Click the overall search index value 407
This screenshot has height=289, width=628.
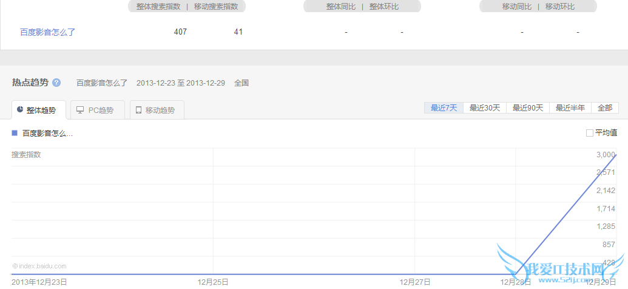click(180, 32)
